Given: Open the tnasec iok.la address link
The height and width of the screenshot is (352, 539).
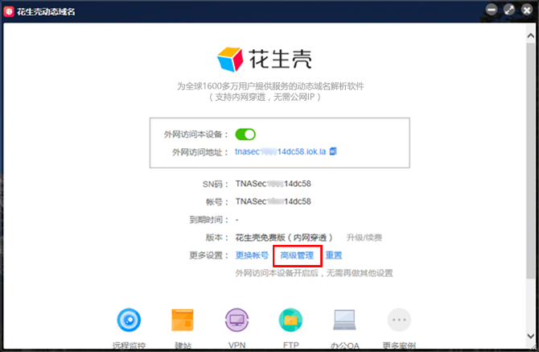Looking at the screenshot, I should click(x=280, y=151).
